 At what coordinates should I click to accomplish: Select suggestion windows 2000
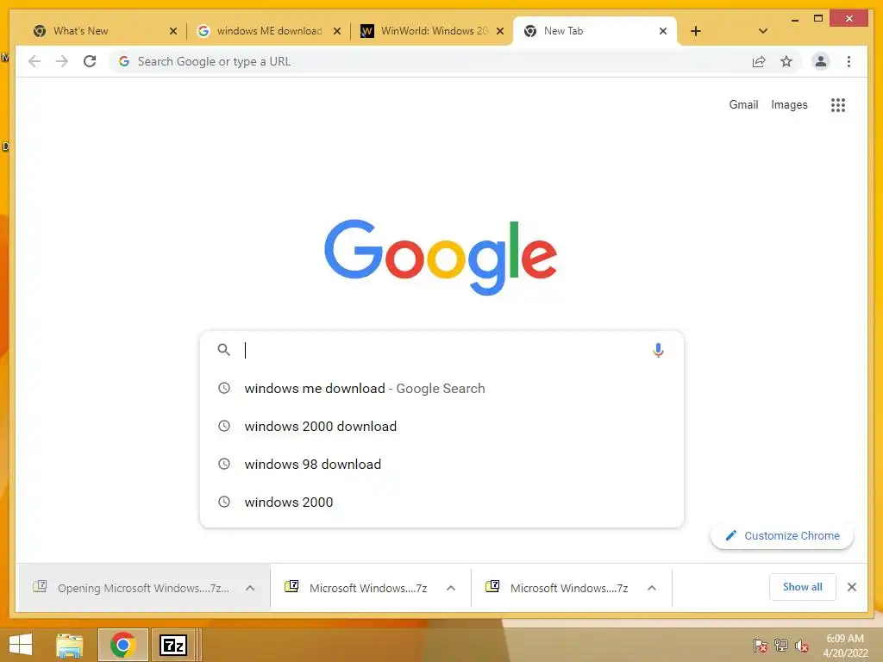[x=442, y=502]
